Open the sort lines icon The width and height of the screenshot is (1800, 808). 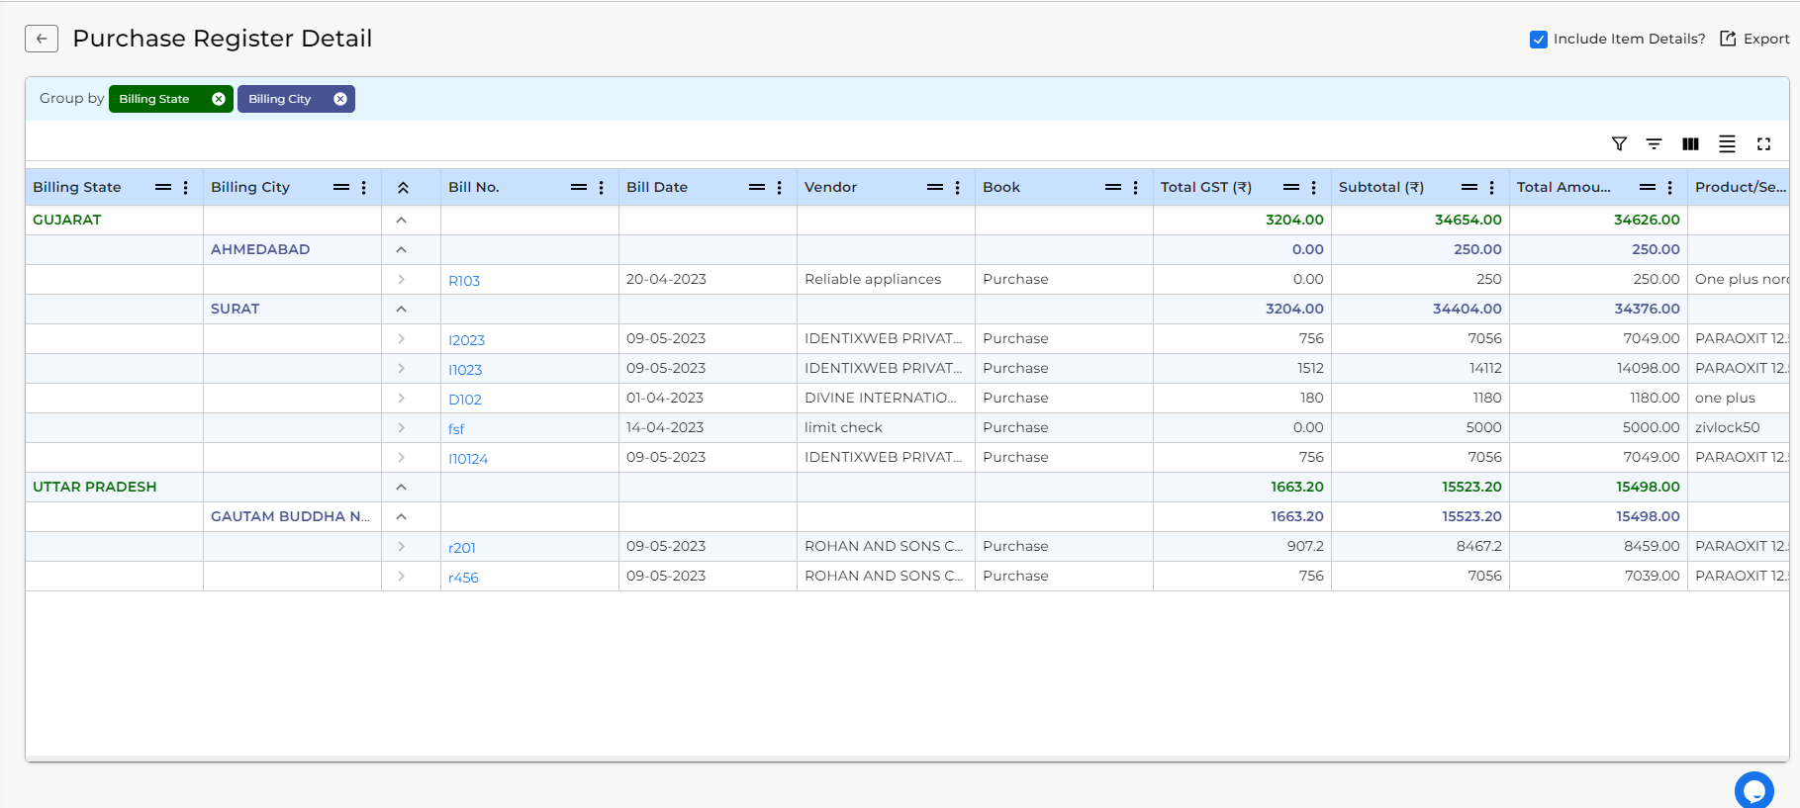point(1654,144)
